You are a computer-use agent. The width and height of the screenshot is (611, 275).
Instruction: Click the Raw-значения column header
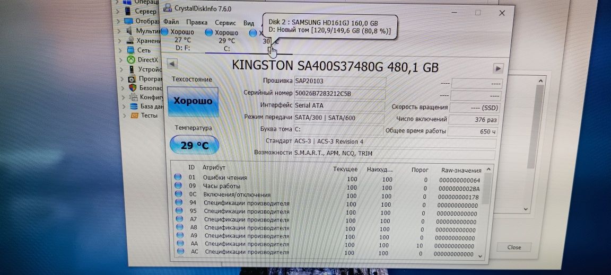point(461,171)
